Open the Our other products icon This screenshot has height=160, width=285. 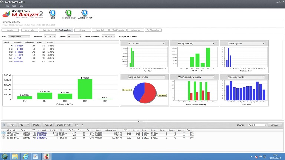pyautogui.click(x=85, y=14)
